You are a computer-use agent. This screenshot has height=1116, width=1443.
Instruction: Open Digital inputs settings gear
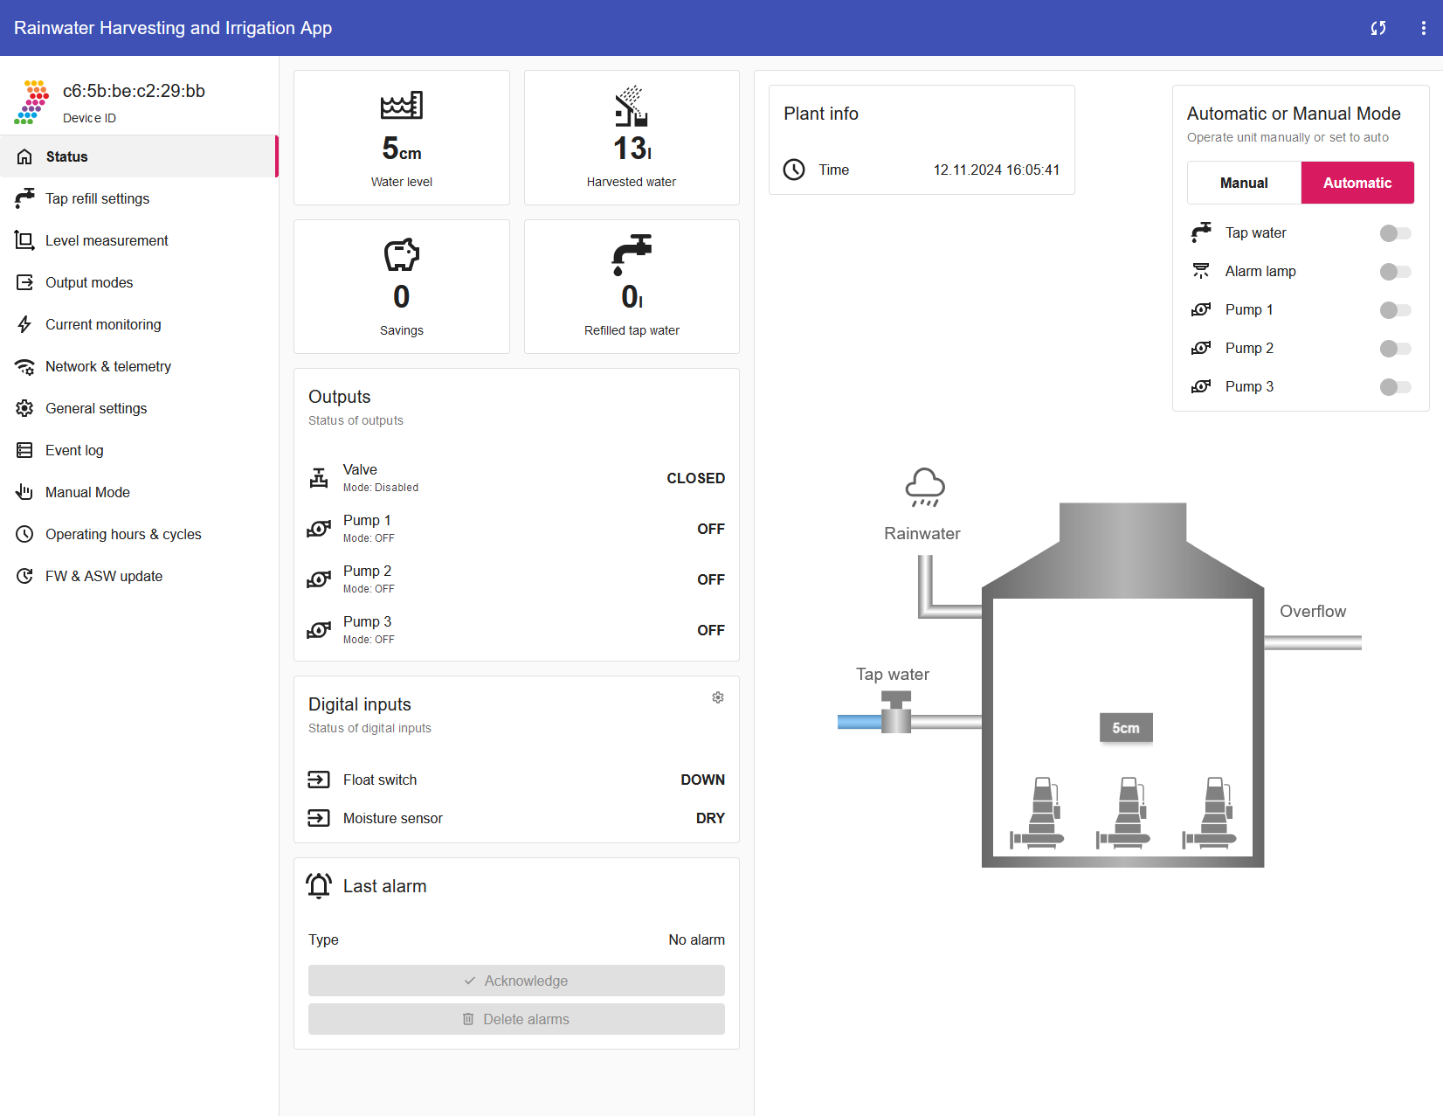click(718, 697)
